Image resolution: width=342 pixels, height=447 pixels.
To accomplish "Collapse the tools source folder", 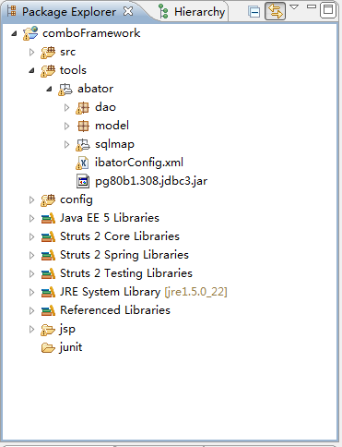I will click(x=31, y=70).
